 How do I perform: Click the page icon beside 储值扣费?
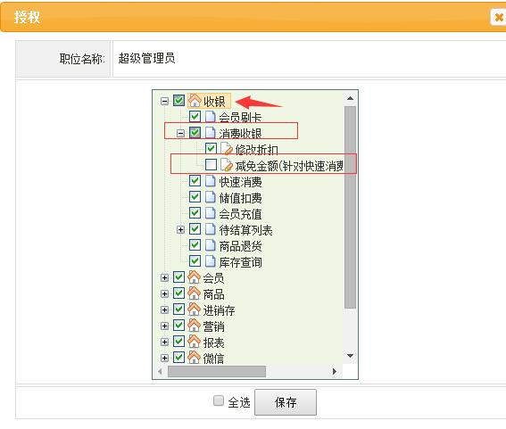click(211, 197)
